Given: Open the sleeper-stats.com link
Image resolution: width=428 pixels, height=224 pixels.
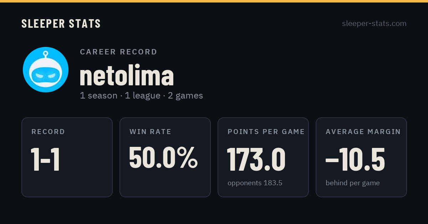Looking at the screenshot, I should 374,23.
